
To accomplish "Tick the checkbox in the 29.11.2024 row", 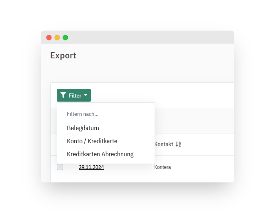I will tap(60, 167).
